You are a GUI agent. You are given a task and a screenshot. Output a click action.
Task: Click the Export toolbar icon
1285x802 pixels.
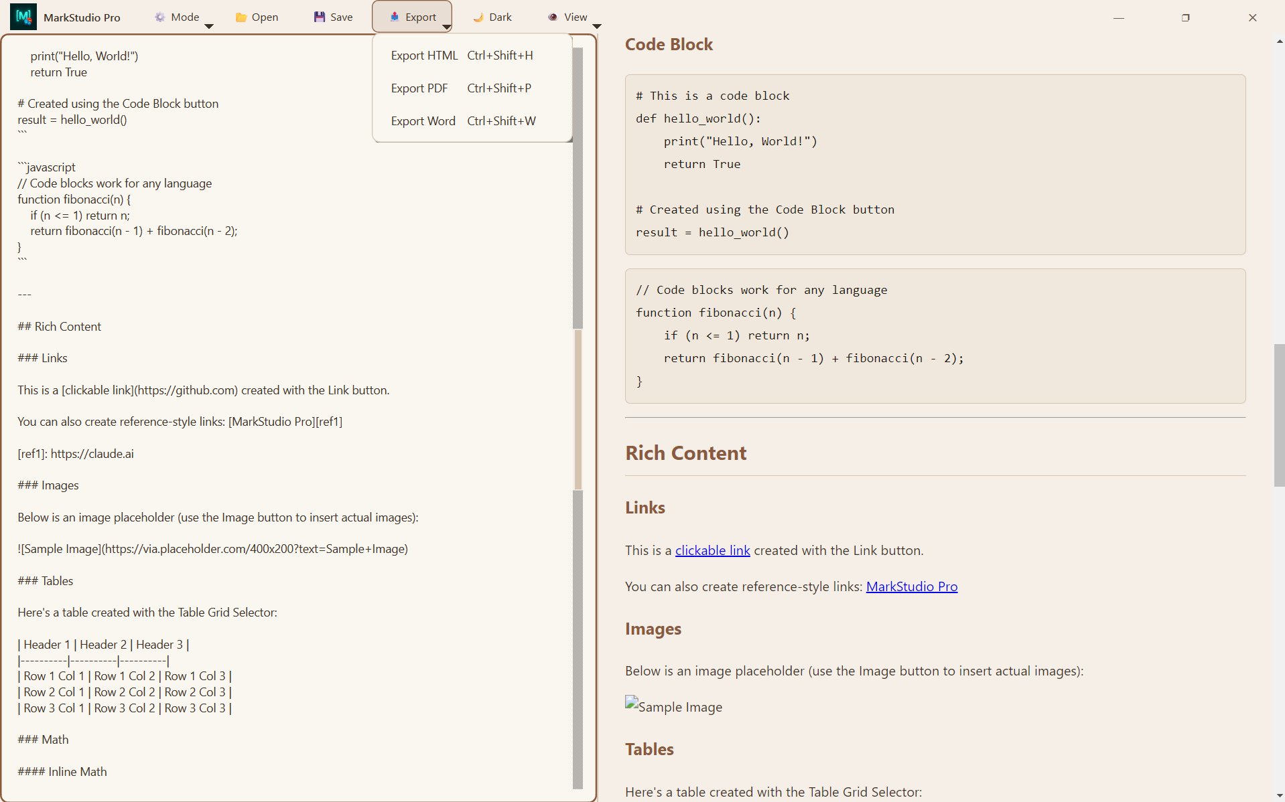coord(395,17)
